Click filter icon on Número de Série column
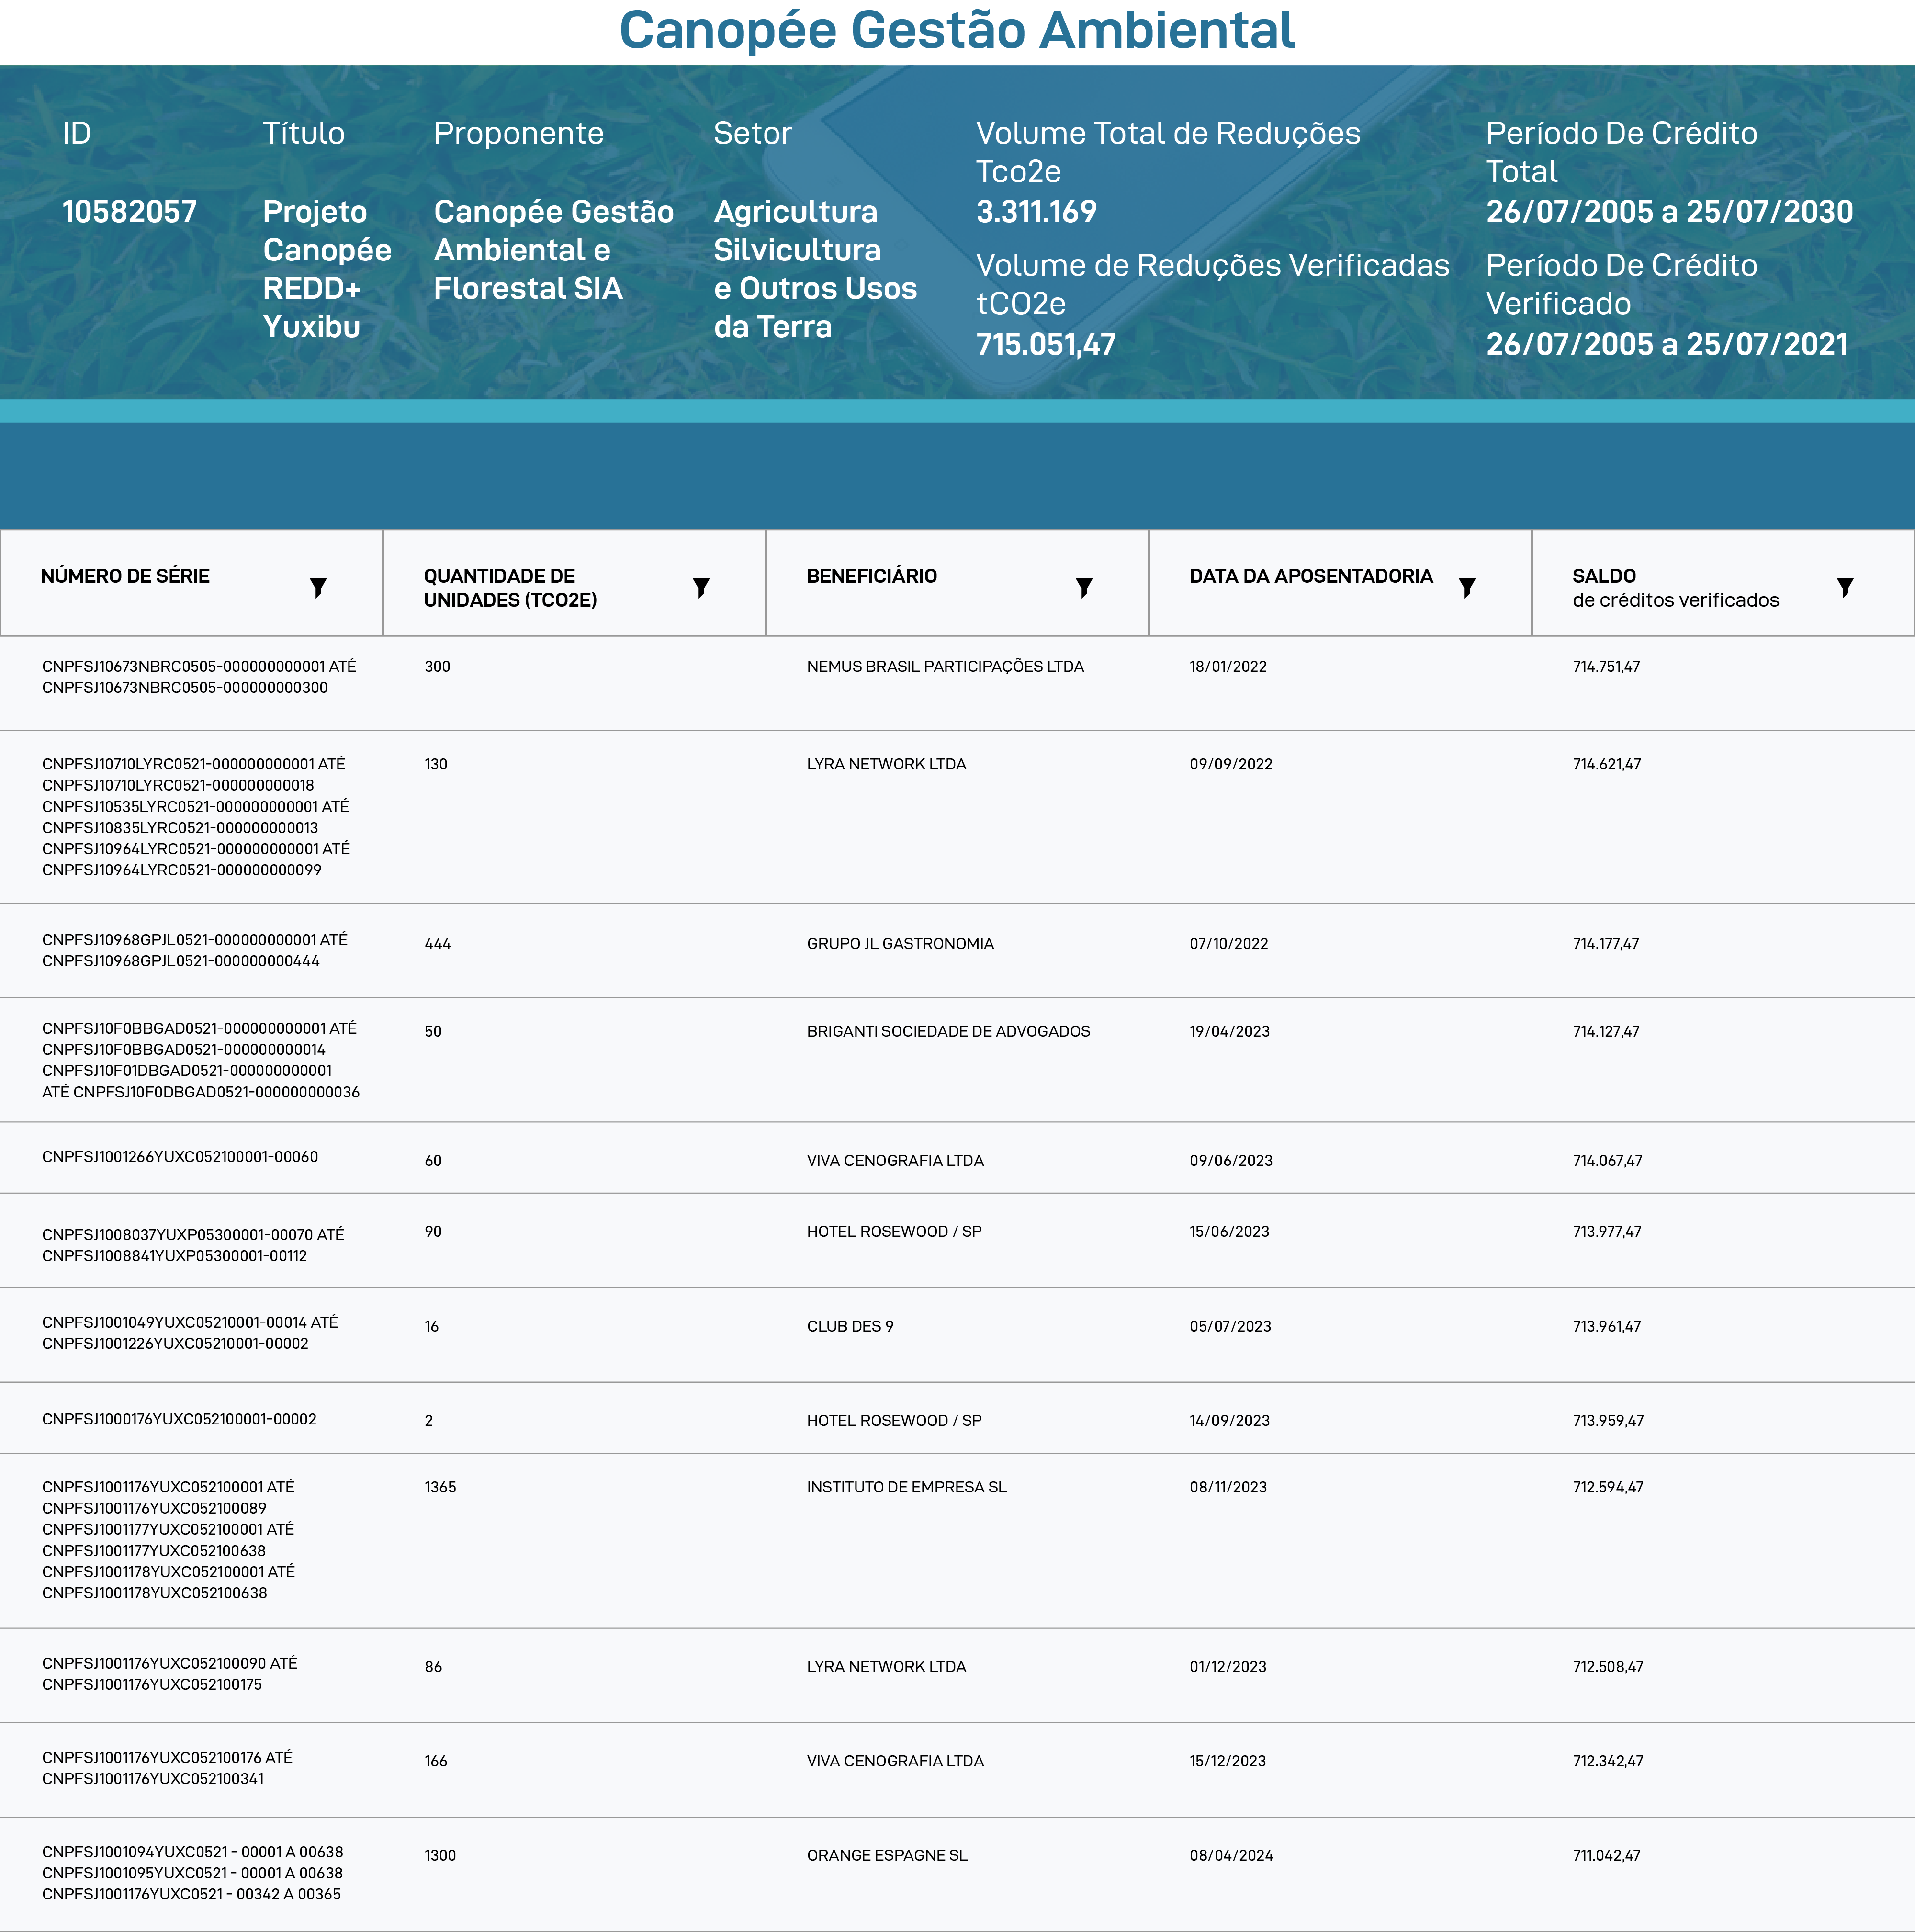This screenshot has height=1932, width=1915. 318,587
